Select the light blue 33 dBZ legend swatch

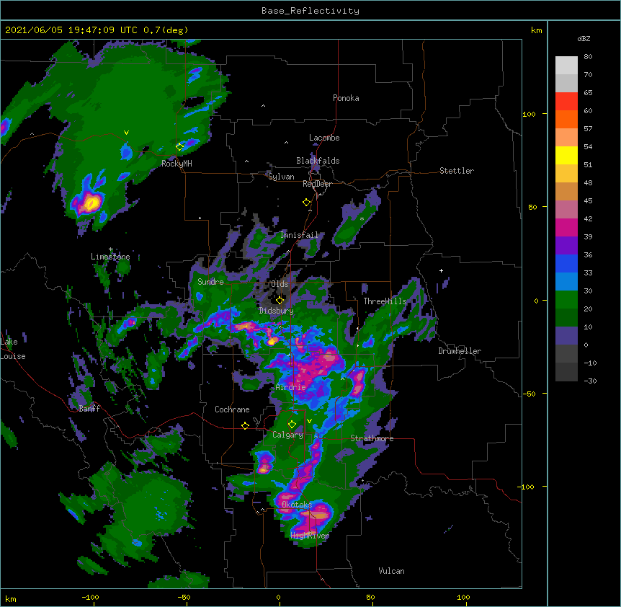(x=566, y=282)
